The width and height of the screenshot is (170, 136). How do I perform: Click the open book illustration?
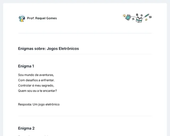pyautogui.click(x=139, y=19)
